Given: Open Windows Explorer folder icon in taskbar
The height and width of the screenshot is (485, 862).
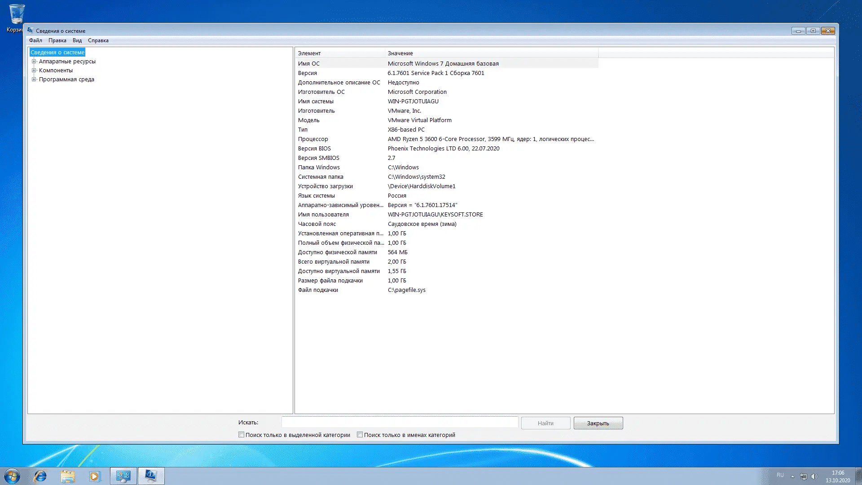Looking at the screenshot, I should tap(68, 476).
